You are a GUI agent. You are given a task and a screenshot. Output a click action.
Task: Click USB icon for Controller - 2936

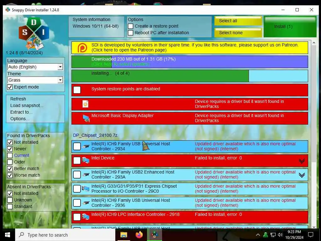(x=86, y=203)
